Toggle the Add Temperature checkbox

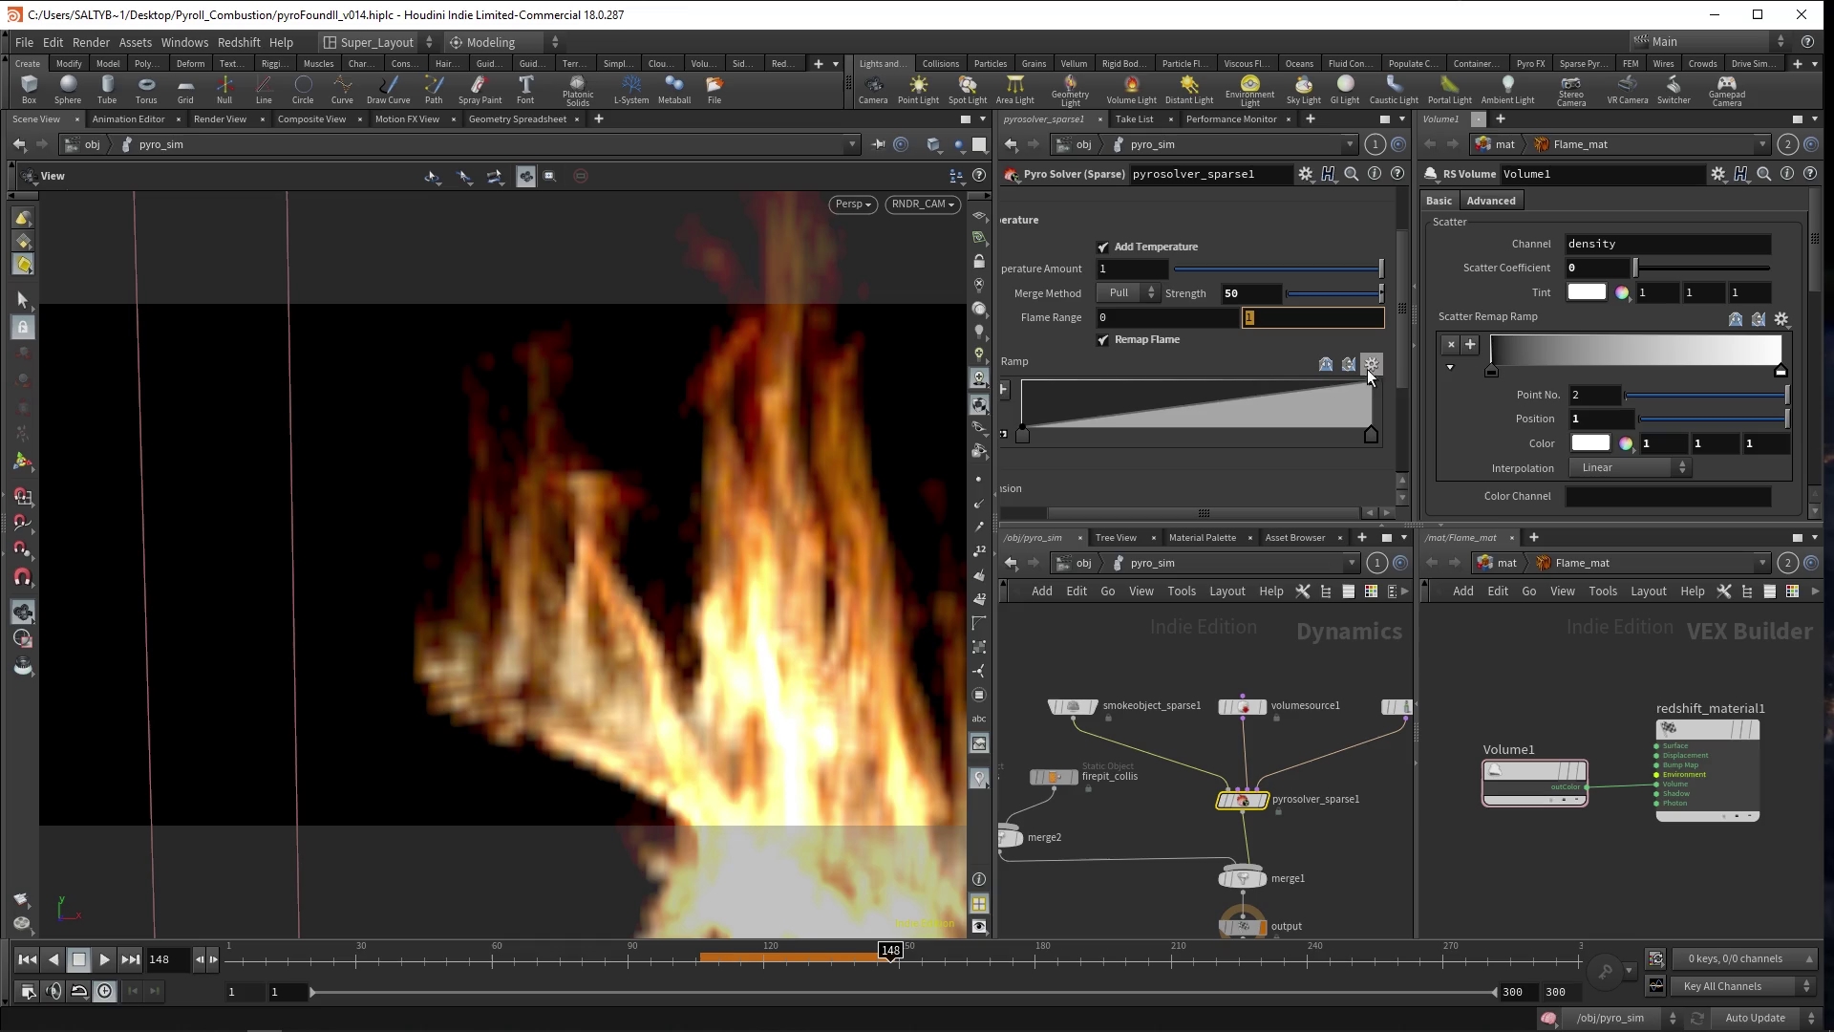(x=1103, y=247)
